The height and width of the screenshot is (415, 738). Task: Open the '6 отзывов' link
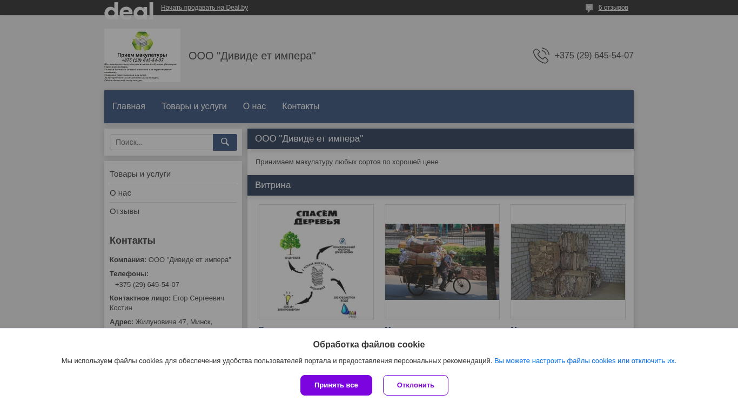point(613,8)
